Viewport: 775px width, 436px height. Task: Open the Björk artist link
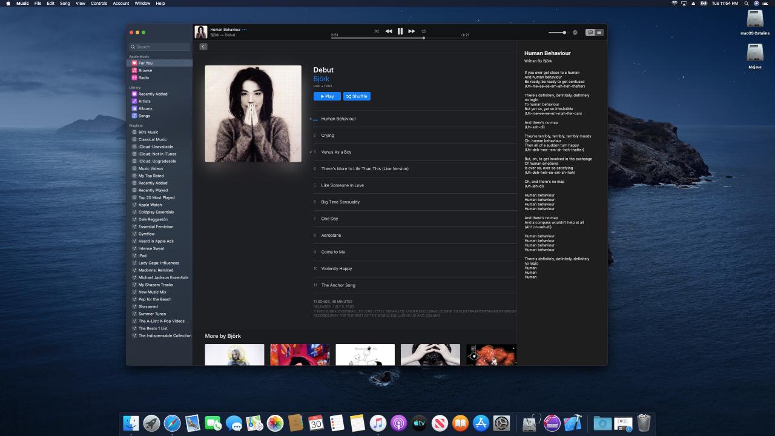point(322,79)
